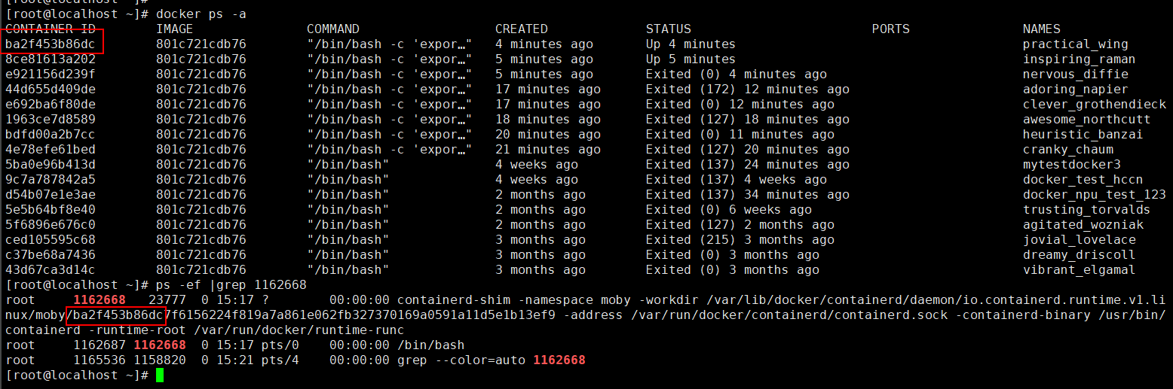Click the container ID 9c7a787842a5
The image size is (1173, 389).
[x=51, y=180]
